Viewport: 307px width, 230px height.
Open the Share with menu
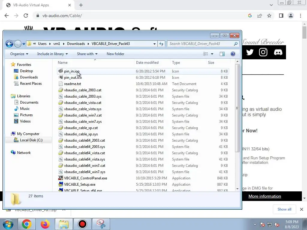[x=87, y=54]
